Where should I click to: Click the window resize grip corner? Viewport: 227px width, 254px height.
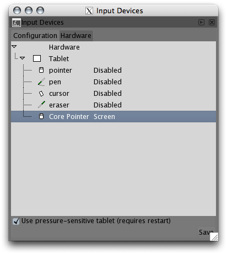[214, 237]
